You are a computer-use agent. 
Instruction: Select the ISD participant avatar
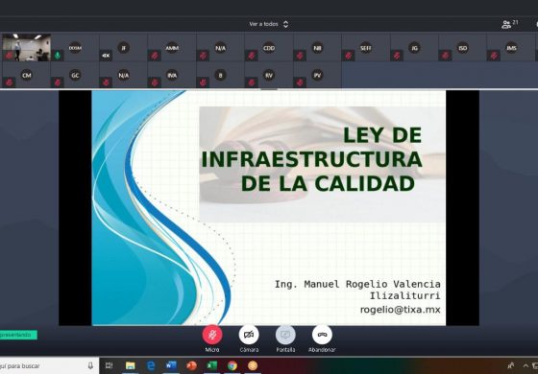click(463, 48)
